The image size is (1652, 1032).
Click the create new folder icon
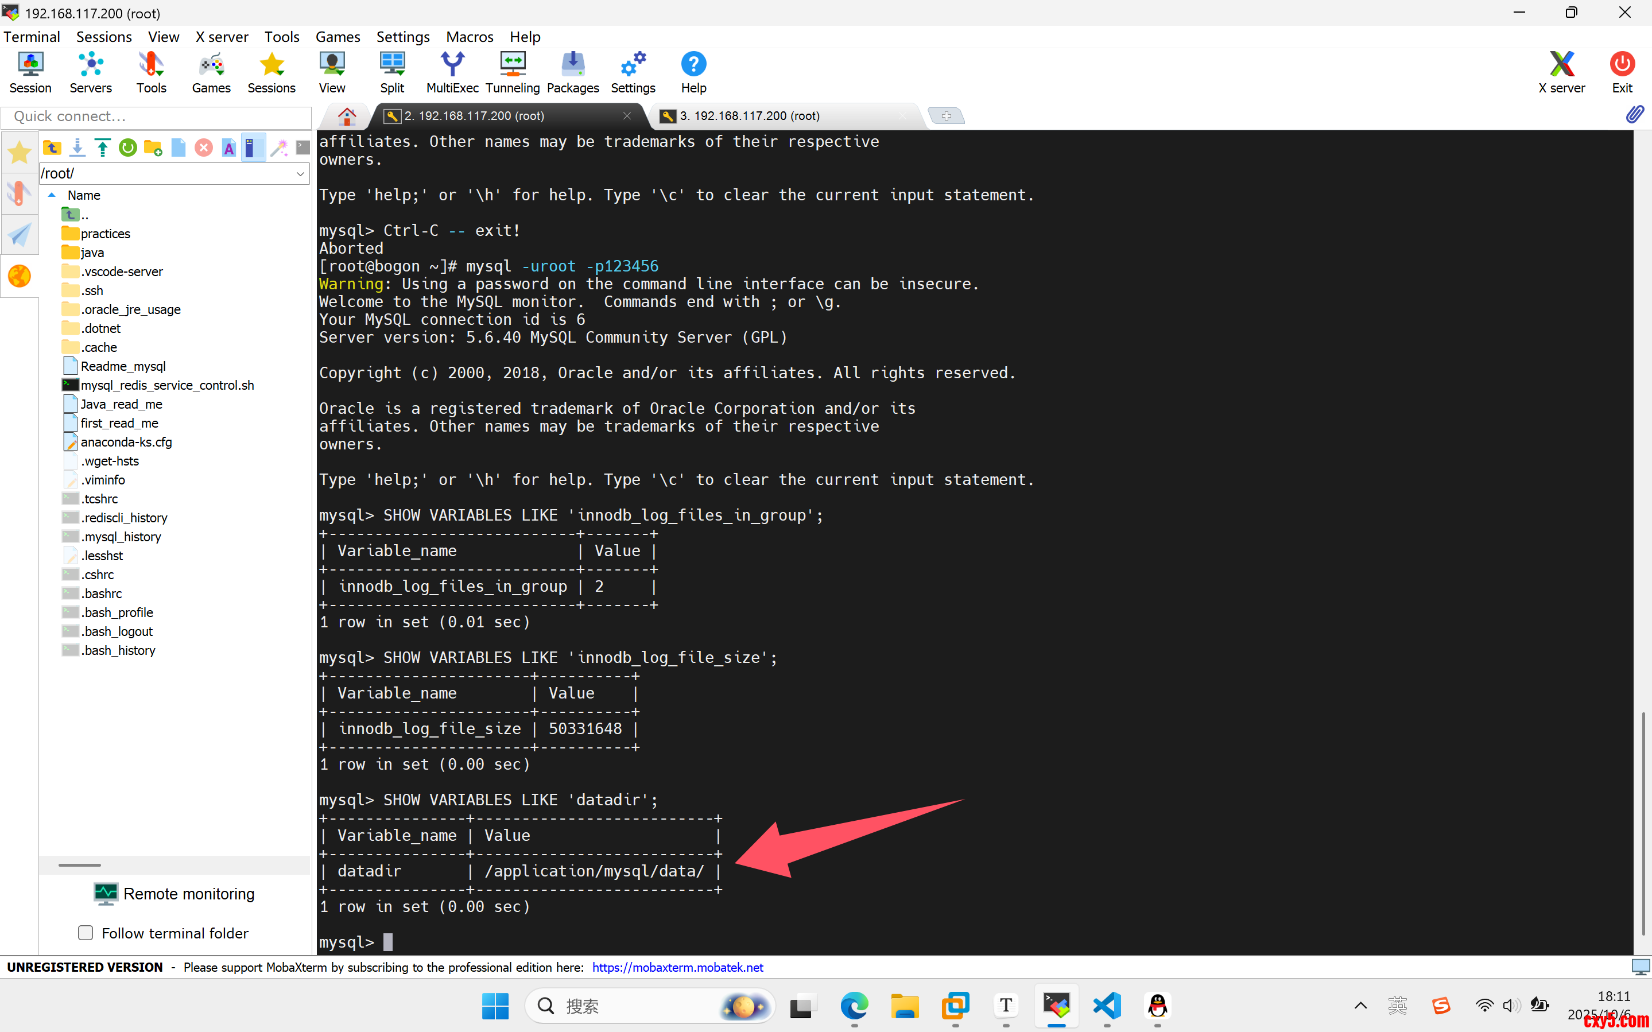coord(153,148)
